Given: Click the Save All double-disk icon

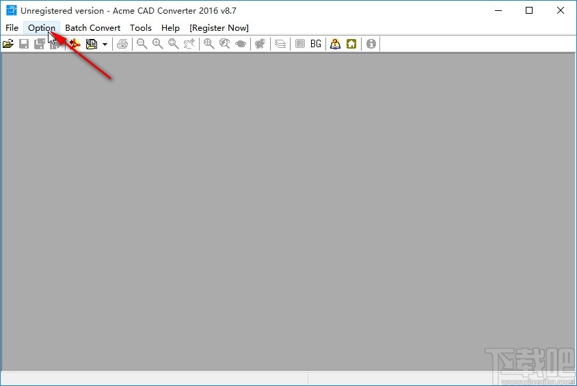Looking at the screenshot, I should pyautogui.click(x=40, y=44).
